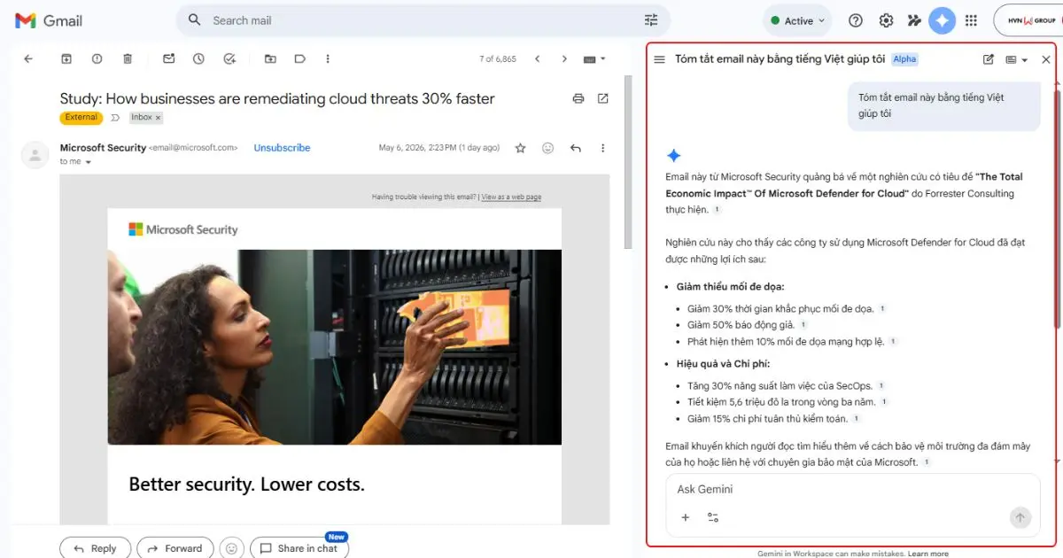Select 'Better security. Lower costs.' heading
Screen dimensions: 1063x558
[246, 484]
